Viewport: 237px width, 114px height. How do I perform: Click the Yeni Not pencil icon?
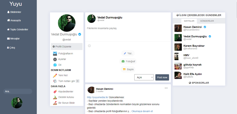click(55, 75)
